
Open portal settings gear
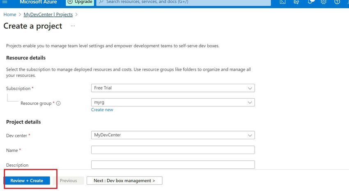pyautogui.click(x=324, y=2)
